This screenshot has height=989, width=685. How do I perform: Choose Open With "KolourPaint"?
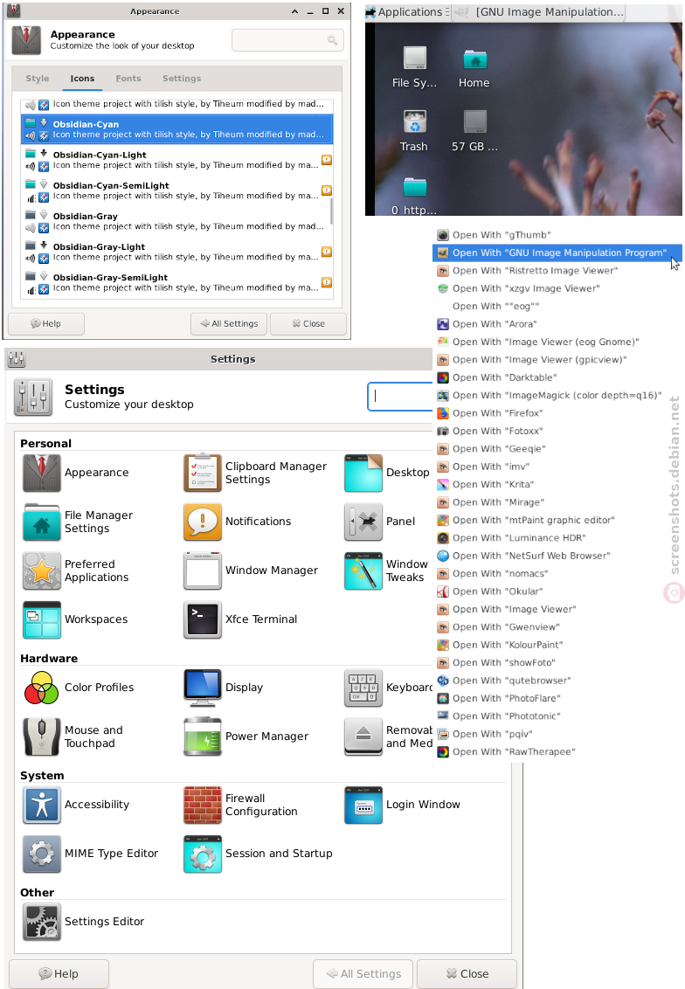click(x=557, y=645)
